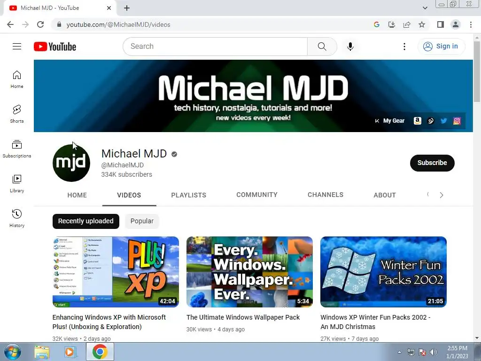Click the YouTube search input field
The height and width of the screenshot is (361, 481).
(x=215, y=47)
